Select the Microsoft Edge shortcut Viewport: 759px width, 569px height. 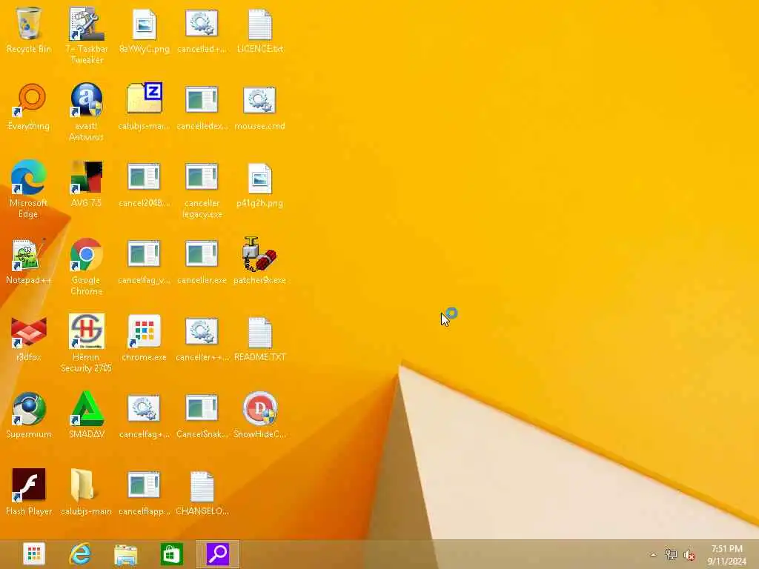(x=29, y=178)
